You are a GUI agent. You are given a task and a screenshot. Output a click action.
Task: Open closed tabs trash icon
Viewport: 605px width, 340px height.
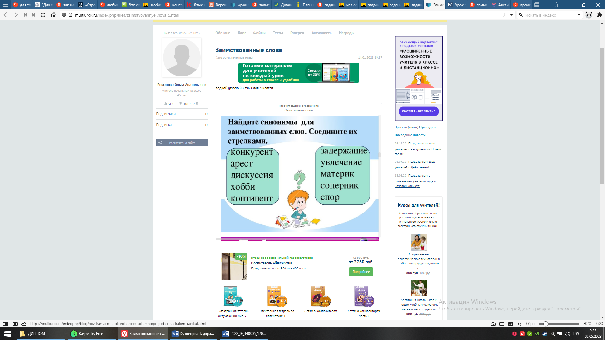click(556, 5)
